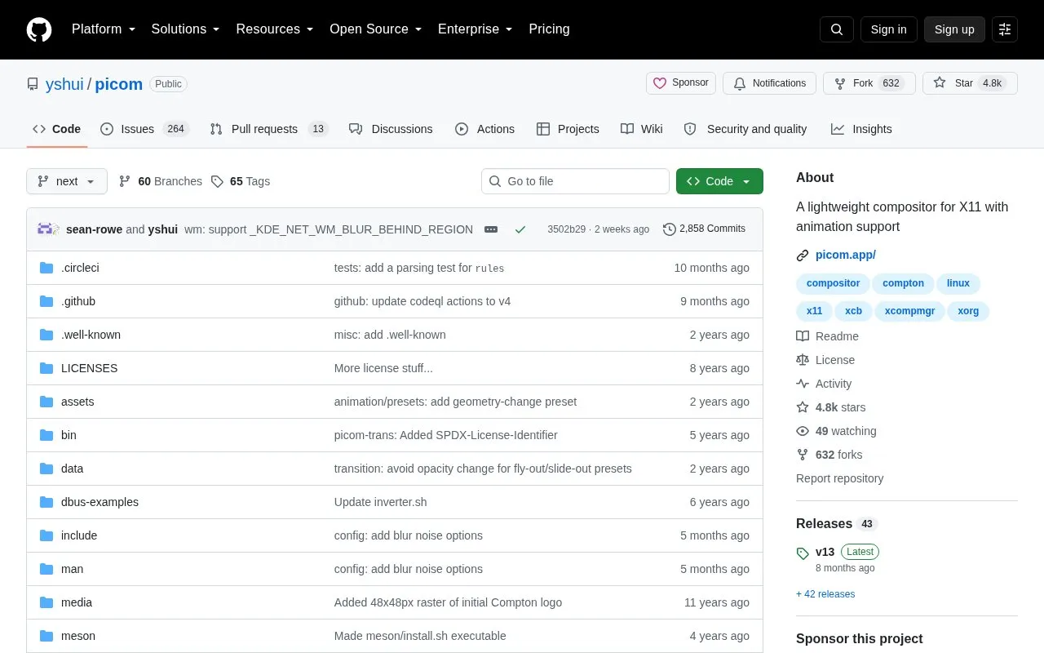Click the scale icon beside License
This screenshot has width=1044, height=653.
point(803,360)
